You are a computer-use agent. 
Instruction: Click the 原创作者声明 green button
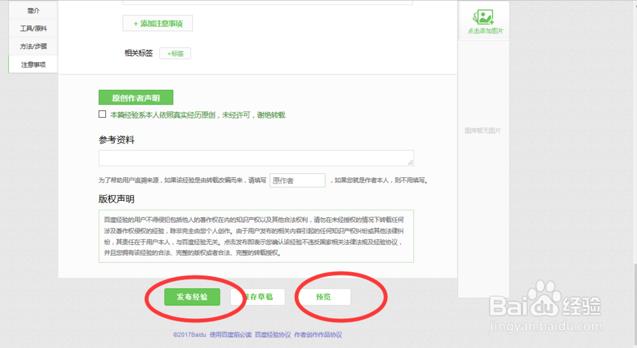coord(136,98)
